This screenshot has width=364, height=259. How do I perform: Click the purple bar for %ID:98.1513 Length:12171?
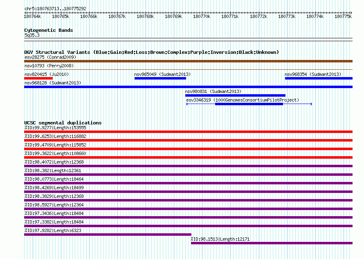point(272,243)
